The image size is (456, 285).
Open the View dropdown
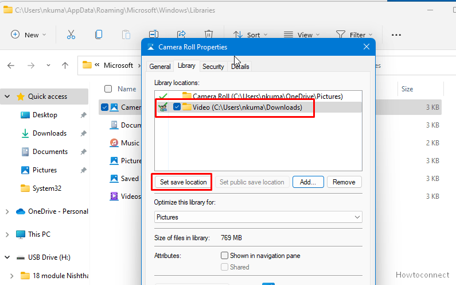tap(302, 35)
